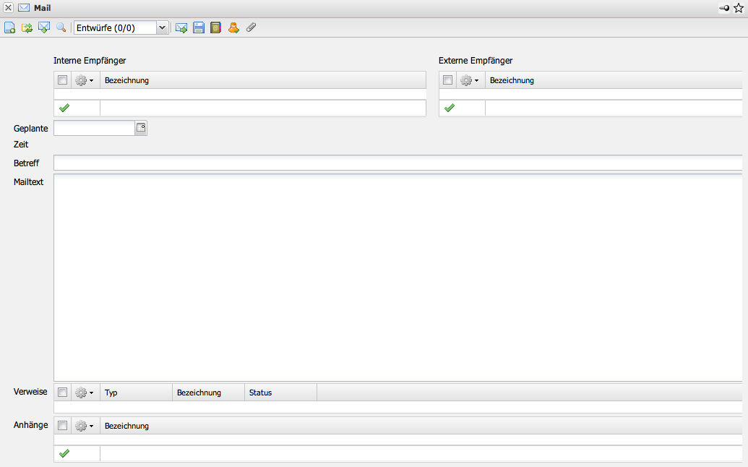The height and width of the screenshot is (467, 748).
Task: Check the Externe Empfänger select-all checkbox
Action: pyautogui.click(x=448, y=80)
